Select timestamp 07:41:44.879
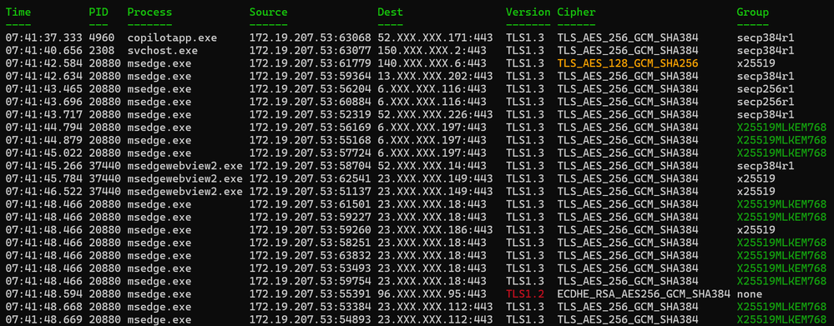 pos(44,140)
